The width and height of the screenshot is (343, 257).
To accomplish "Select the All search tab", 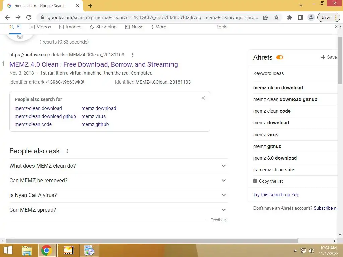I will pos(15,27).
